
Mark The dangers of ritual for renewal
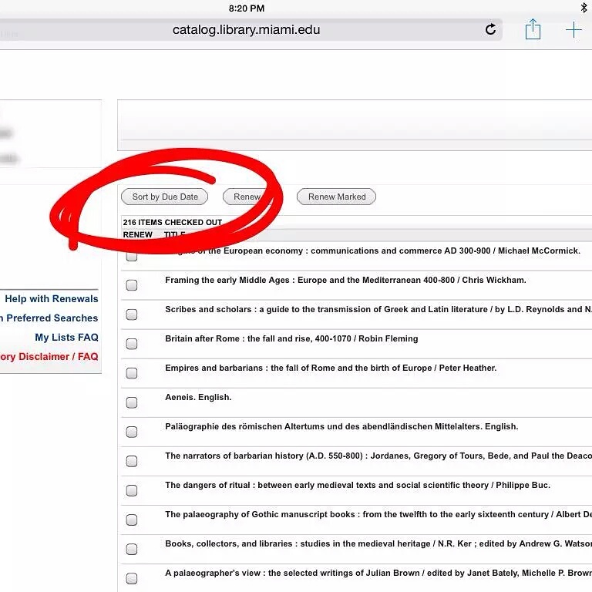tap(132, 490)
